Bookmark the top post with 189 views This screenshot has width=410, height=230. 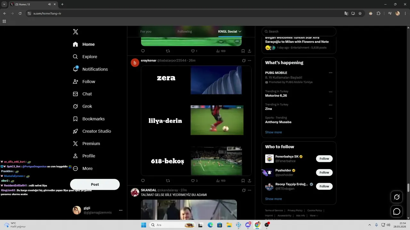tap(243, 51)
